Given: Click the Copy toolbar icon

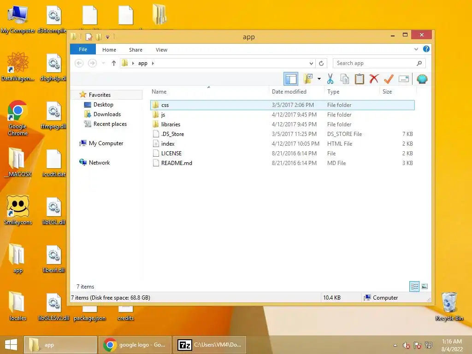Looking at the screenshot, I should click(x=345, y=79).
